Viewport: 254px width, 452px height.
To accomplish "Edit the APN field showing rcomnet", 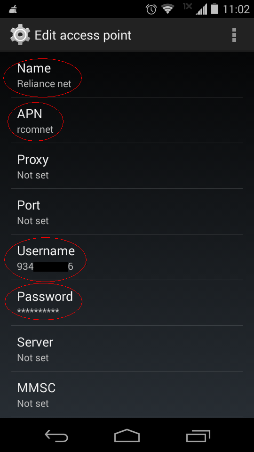I will coord(127,120).
